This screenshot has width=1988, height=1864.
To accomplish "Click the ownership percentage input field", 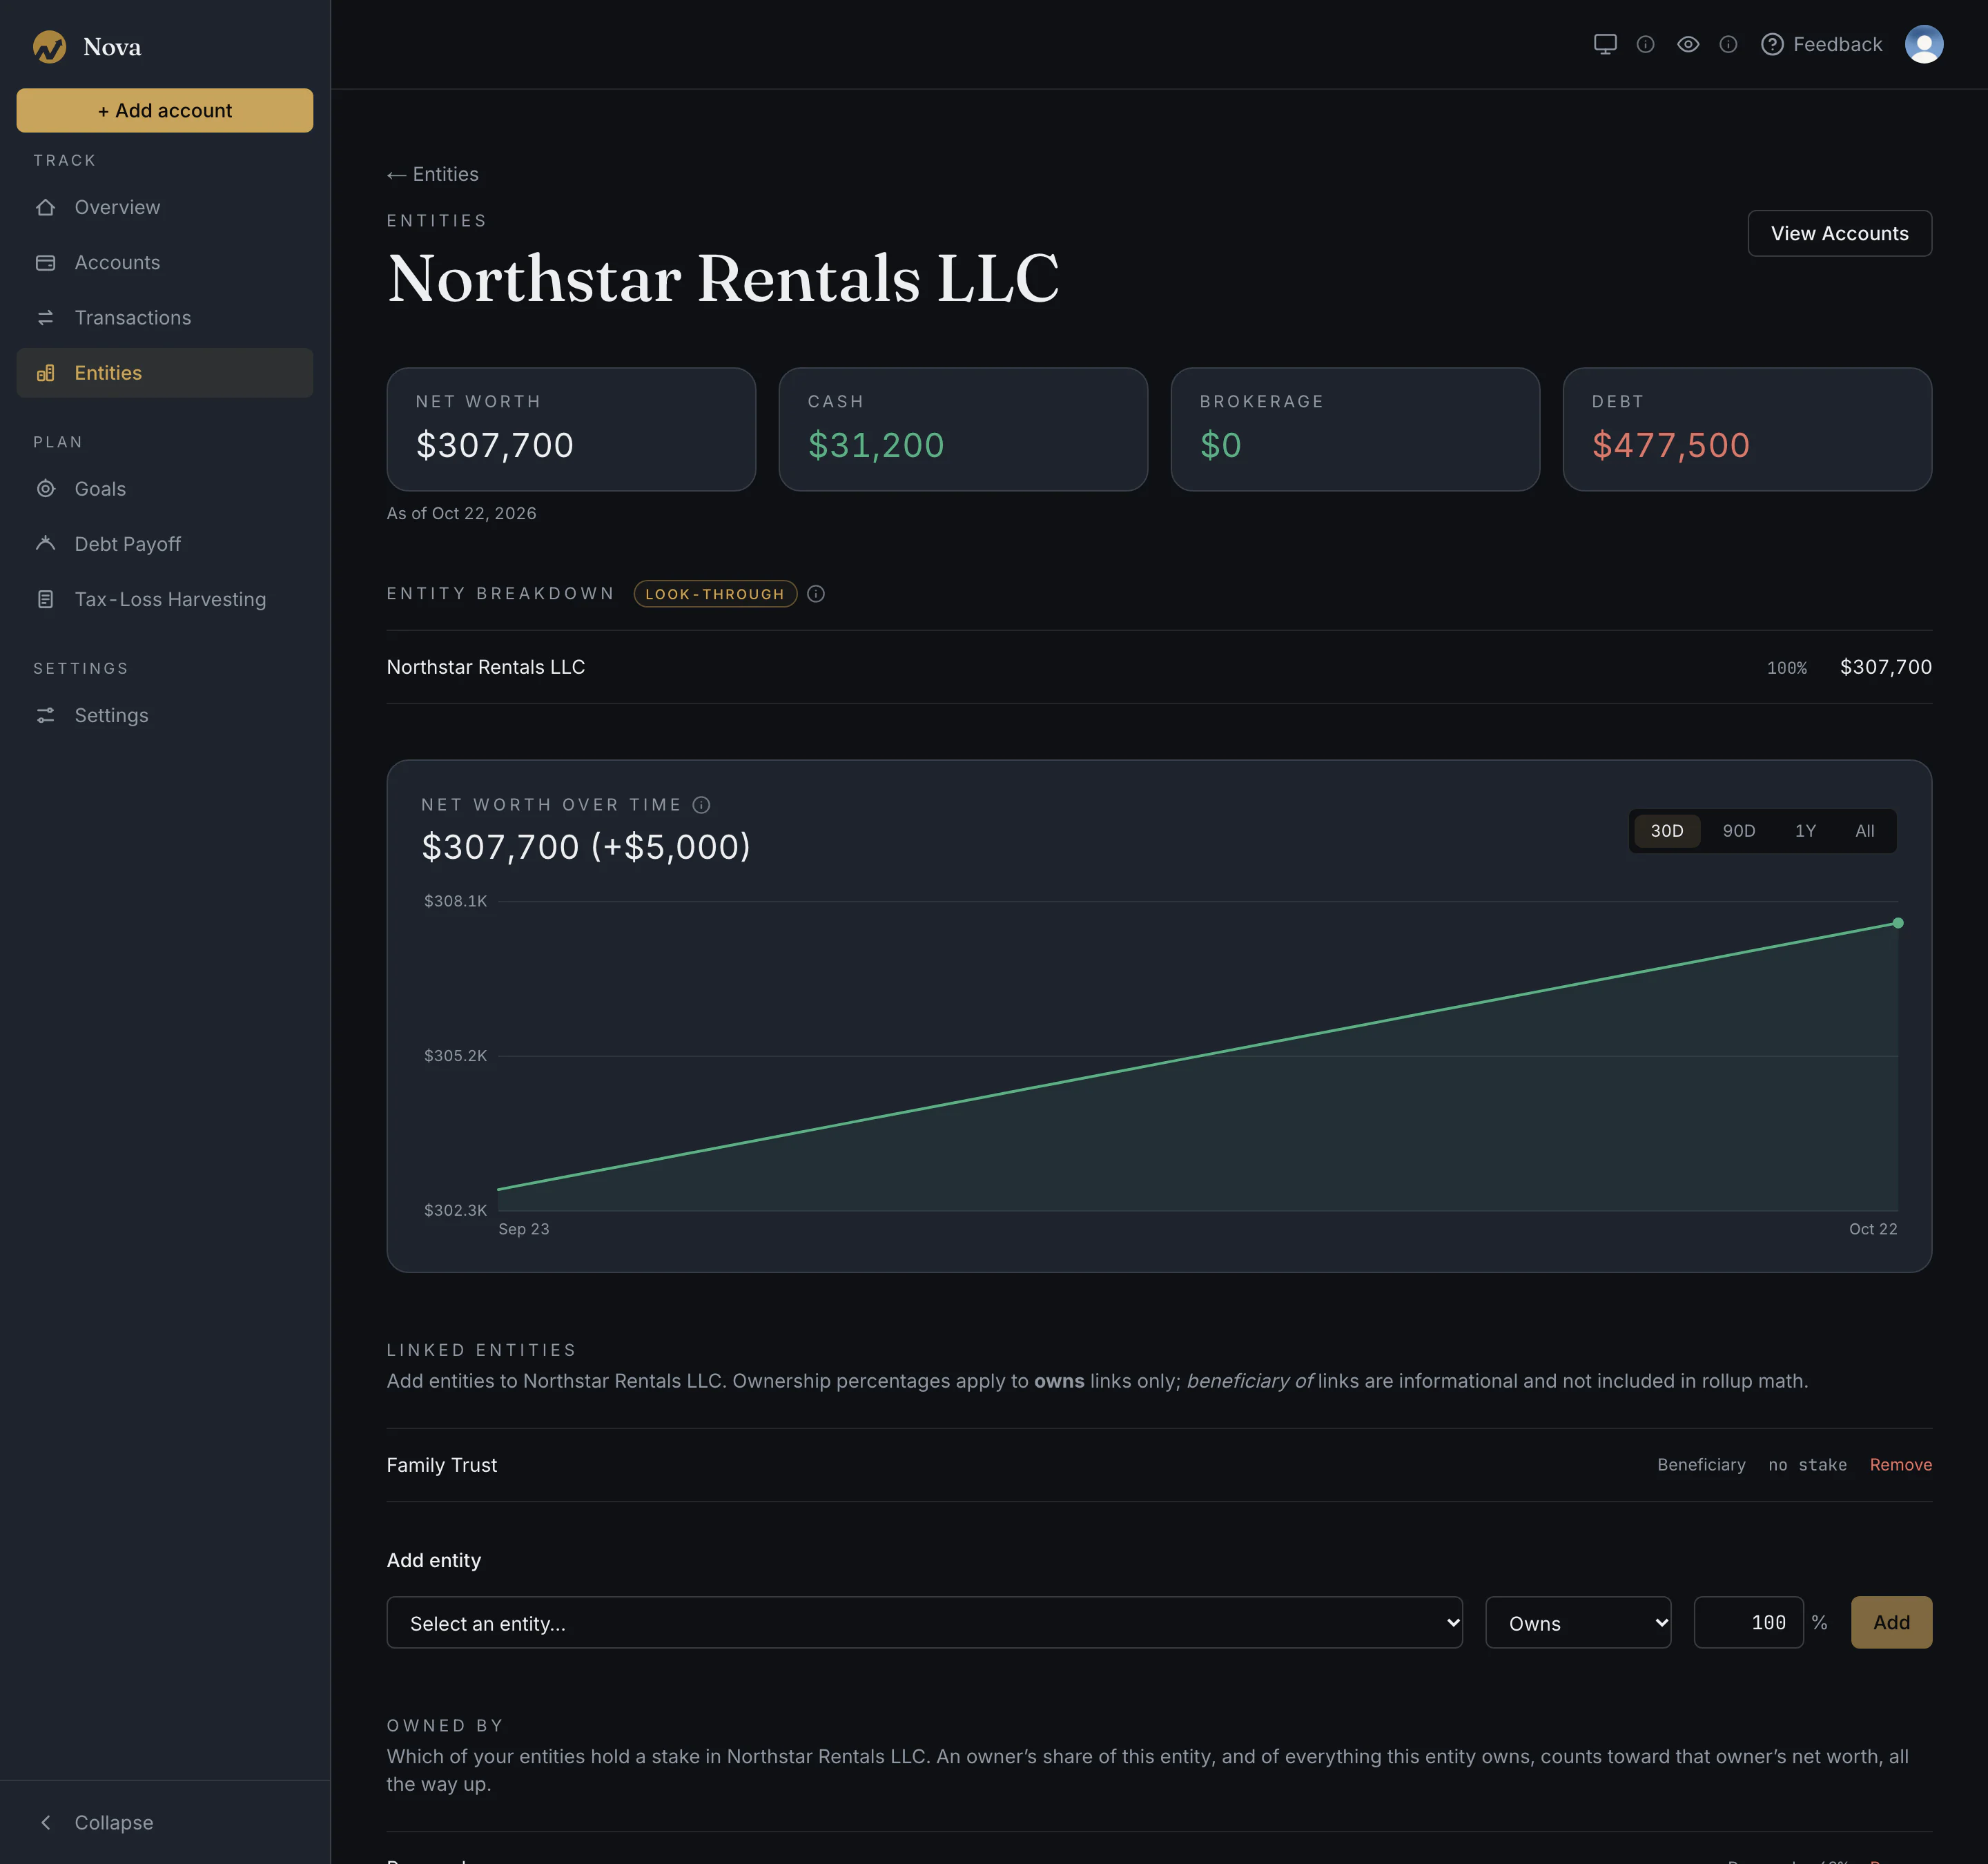I will (1748, 1622).
